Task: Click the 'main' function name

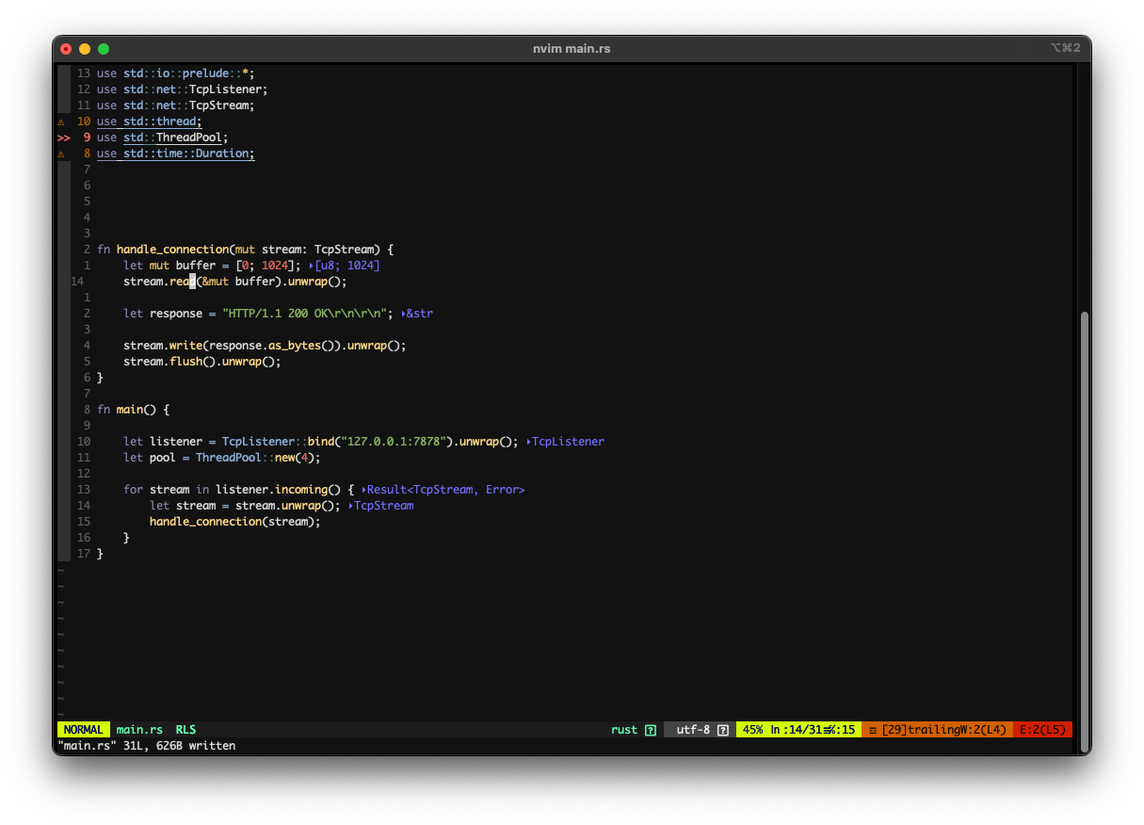Action: 129,410
